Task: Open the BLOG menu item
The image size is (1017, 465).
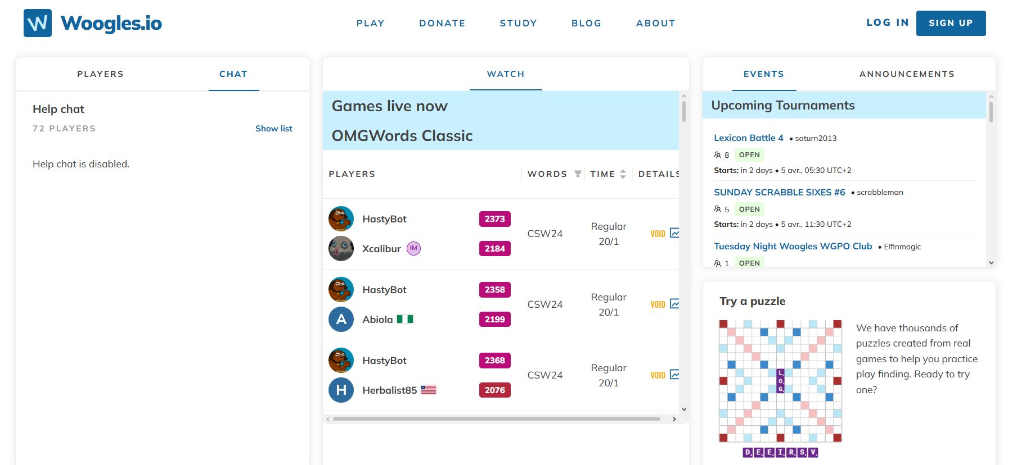Action: [x=587, y=23]
